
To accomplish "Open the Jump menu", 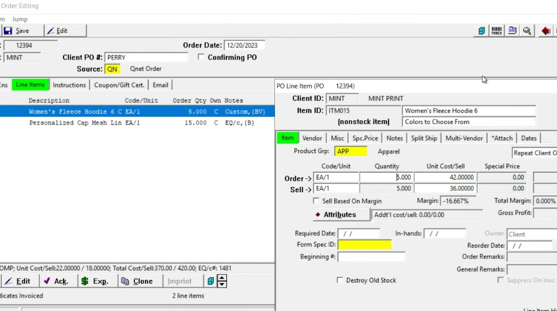I will [x=19, y=19].
